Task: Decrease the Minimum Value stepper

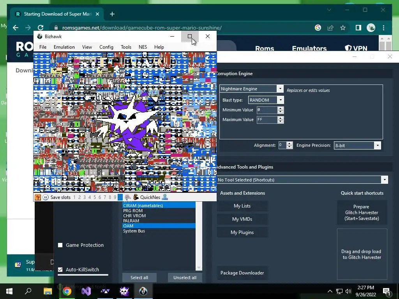Action: 281,112
